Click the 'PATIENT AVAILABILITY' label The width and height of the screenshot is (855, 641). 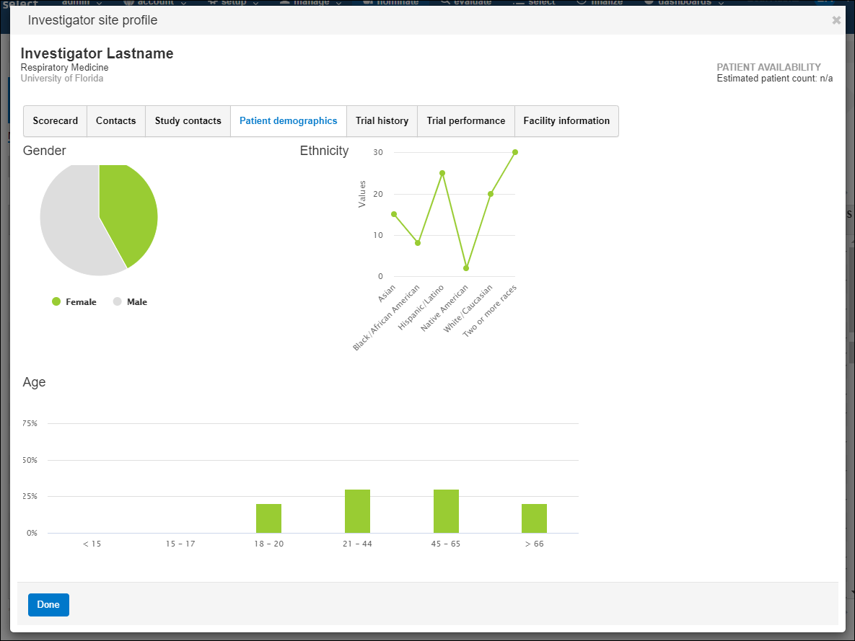[769, 67]
